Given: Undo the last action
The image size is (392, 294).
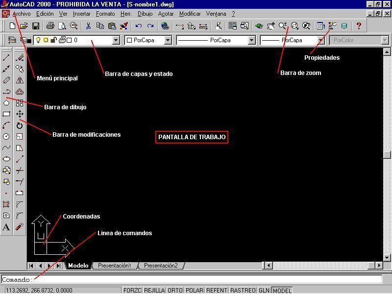Looking at the screenshot, I should click(x=139, y=26).
